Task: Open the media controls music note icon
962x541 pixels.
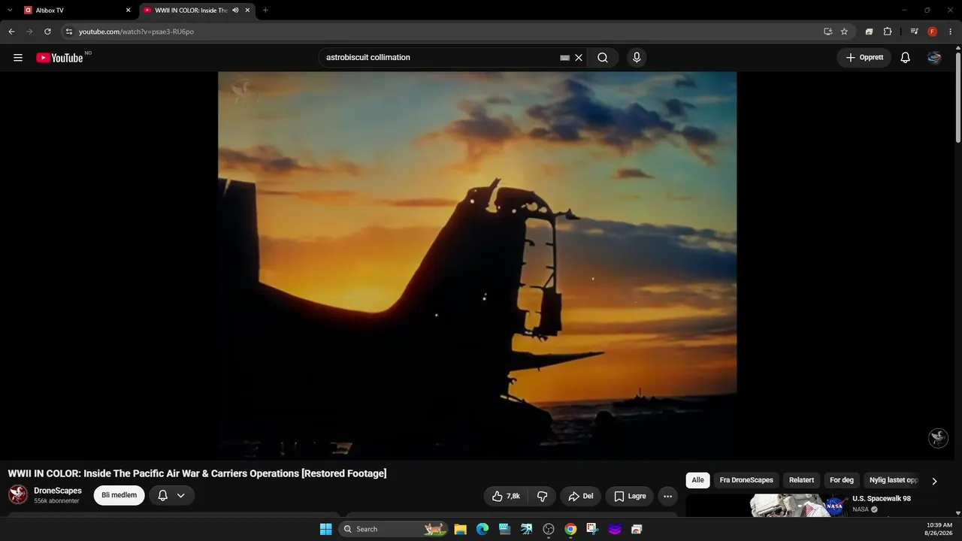Action: point(914,32)
